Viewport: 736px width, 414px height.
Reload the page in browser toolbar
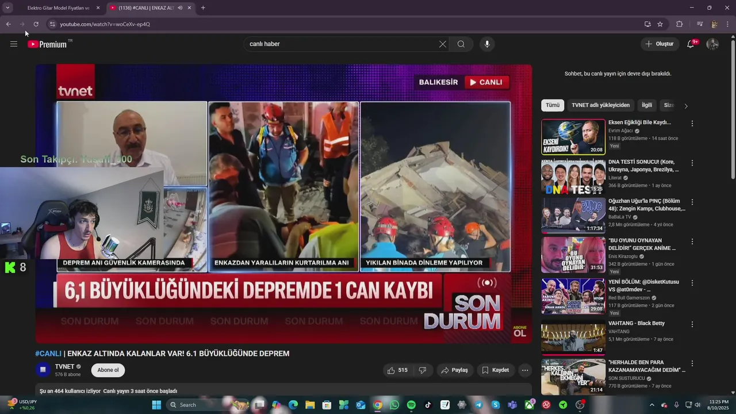(x=36, y=24)
